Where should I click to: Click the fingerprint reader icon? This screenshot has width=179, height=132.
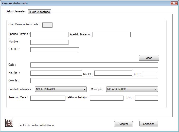coord(9,123)
